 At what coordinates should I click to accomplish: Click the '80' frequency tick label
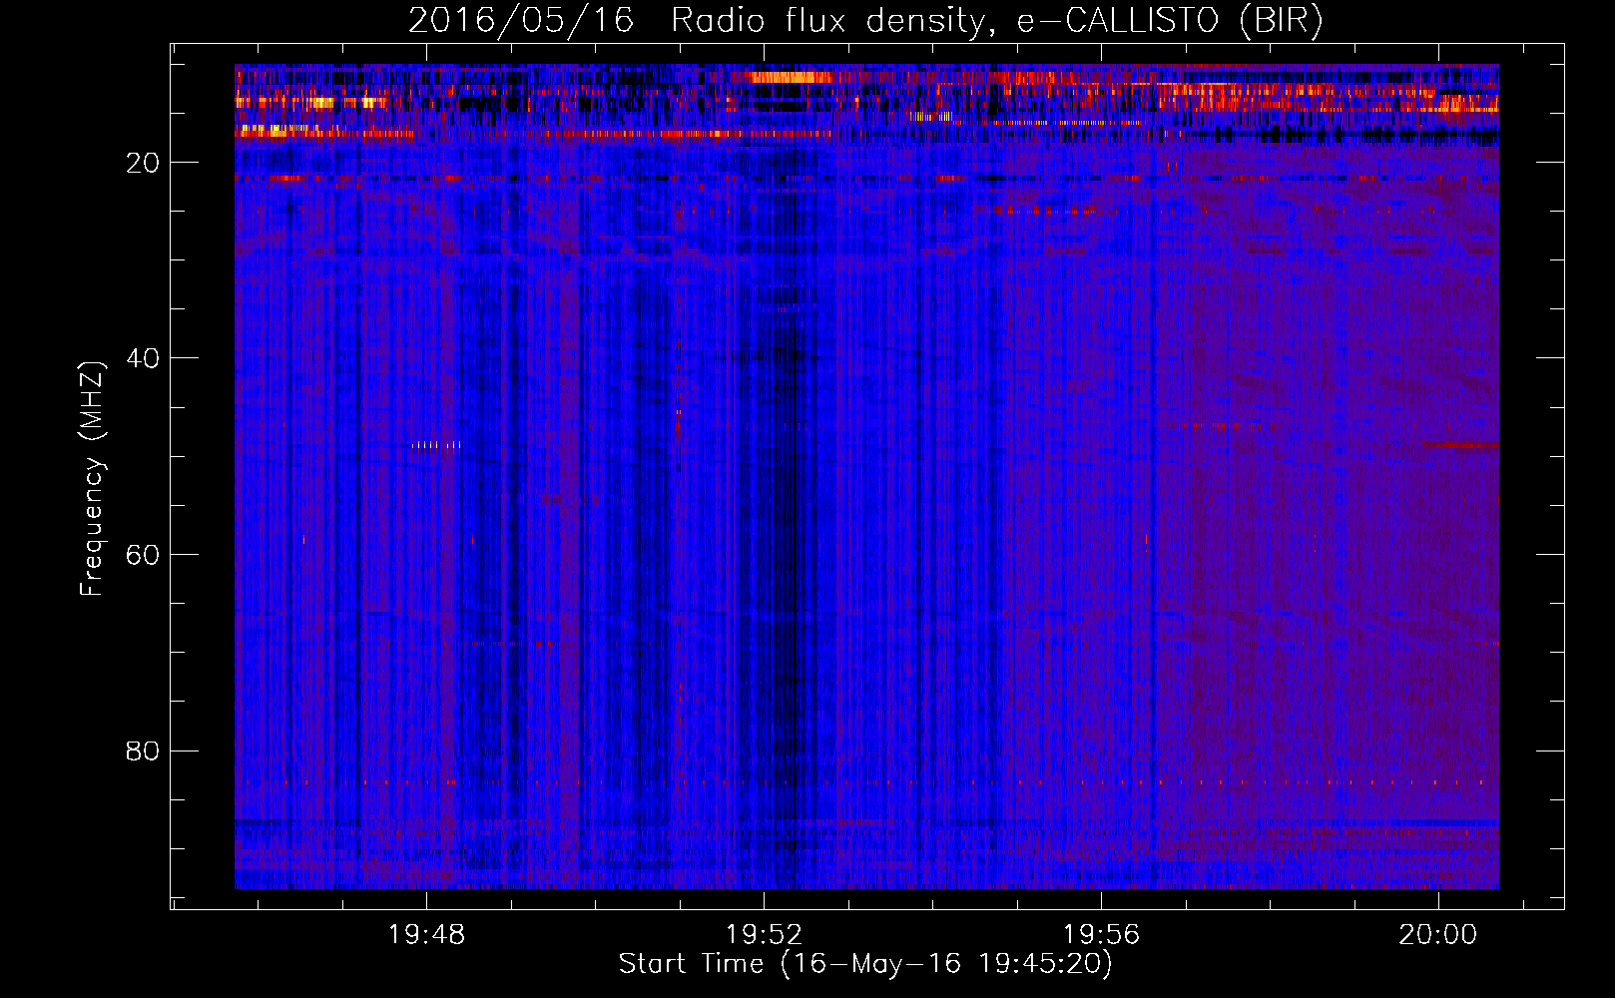point(143,751)
